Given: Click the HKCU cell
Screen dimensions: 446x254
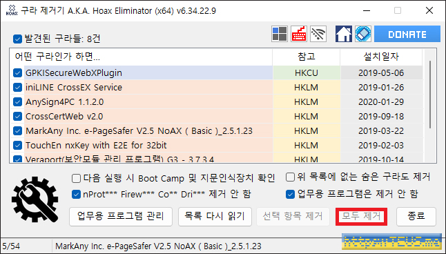Looking at the screenshot, I should pos(307,73).
